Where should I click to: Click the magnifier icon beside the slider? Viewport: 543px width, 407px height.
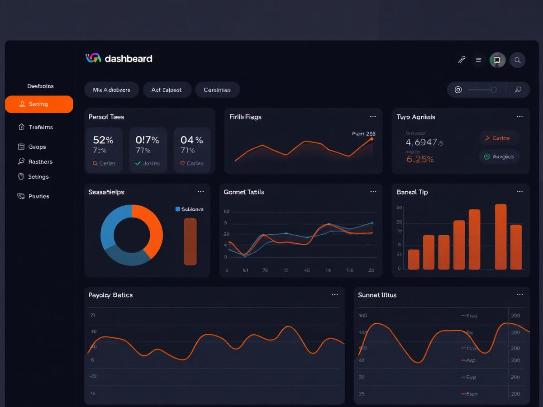[x=518, y=90]
